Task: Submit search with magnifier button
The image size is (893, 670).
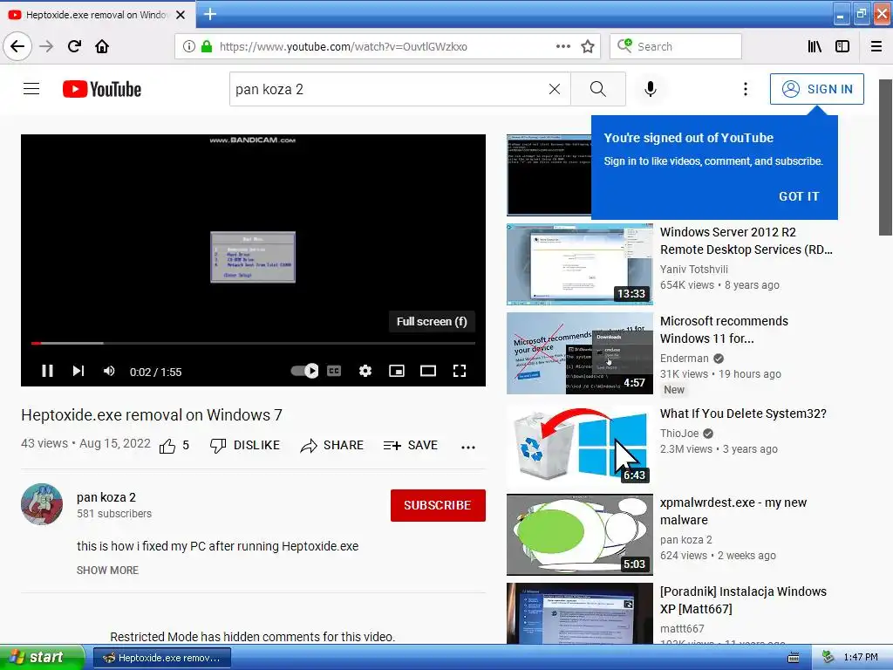Action: 598,89
